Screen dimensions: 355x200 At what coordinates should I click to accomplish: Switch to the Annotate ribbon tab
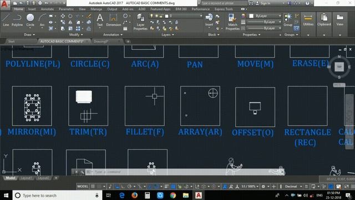(x=47, y=9)
